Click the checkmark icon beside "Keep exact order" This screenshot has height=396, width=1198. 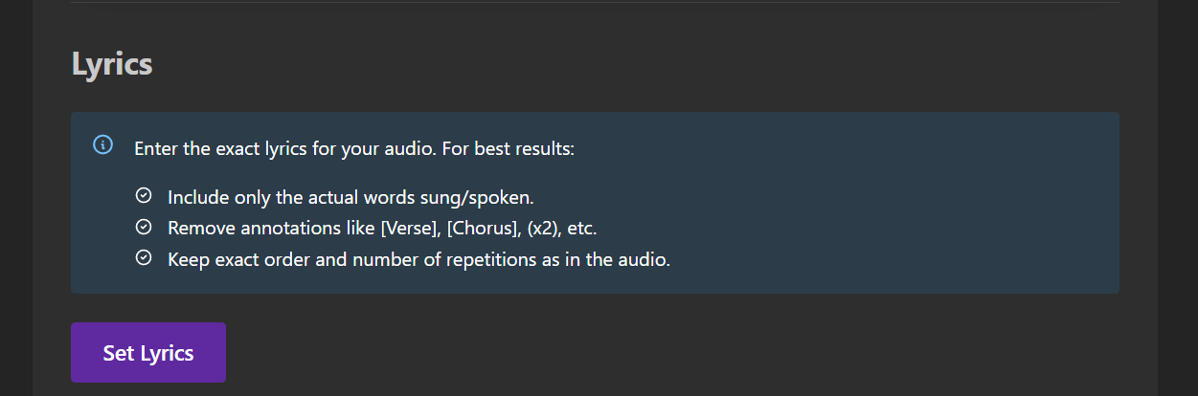(x=144, y=258)
